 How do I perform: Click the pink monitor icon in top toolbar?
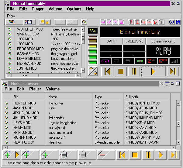point(121,22)
